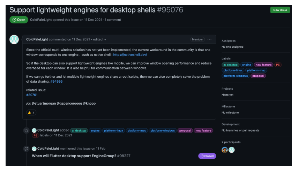The image size is (299, 173).
Task: Click 'No one assigned' text
Action: [232, 47]
